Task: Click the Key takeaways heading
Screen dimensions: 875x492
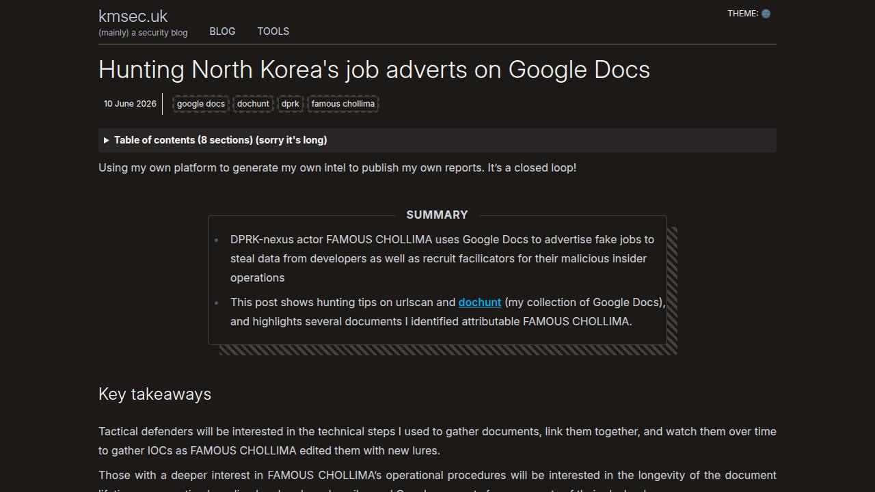Action: pyautogui.click(x=154, y=394)
